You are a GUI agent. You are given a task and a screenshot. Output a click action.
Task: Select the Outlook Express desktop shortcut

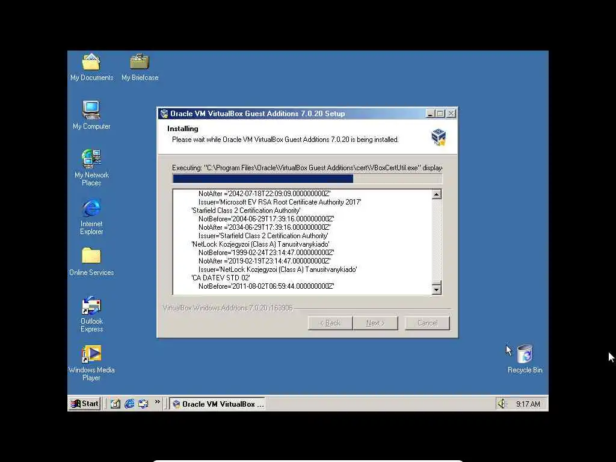click(91, 315)
